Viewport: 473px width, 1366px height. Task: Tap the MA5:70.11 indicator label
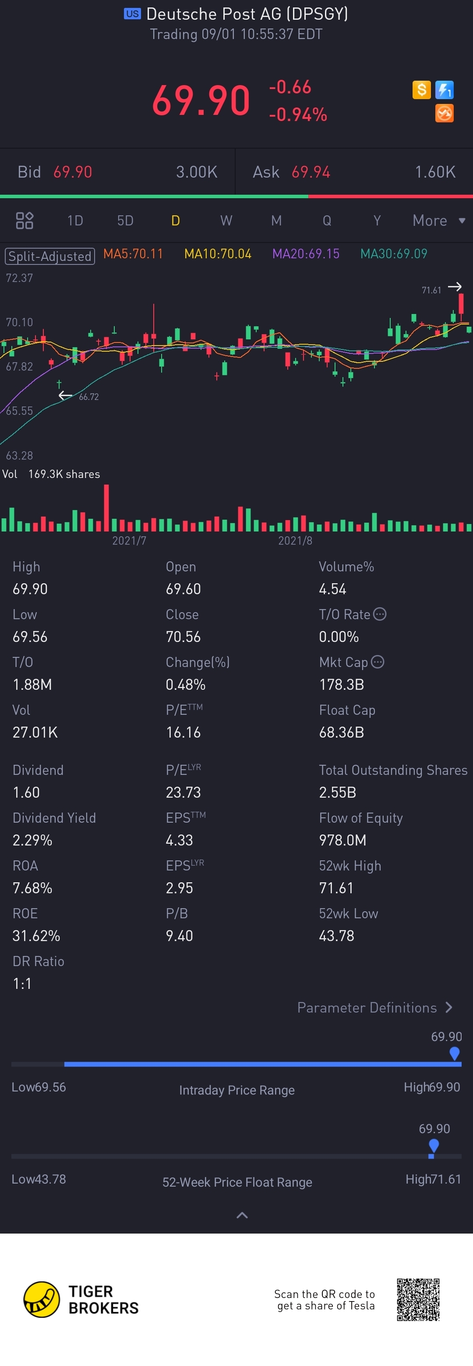133,253
